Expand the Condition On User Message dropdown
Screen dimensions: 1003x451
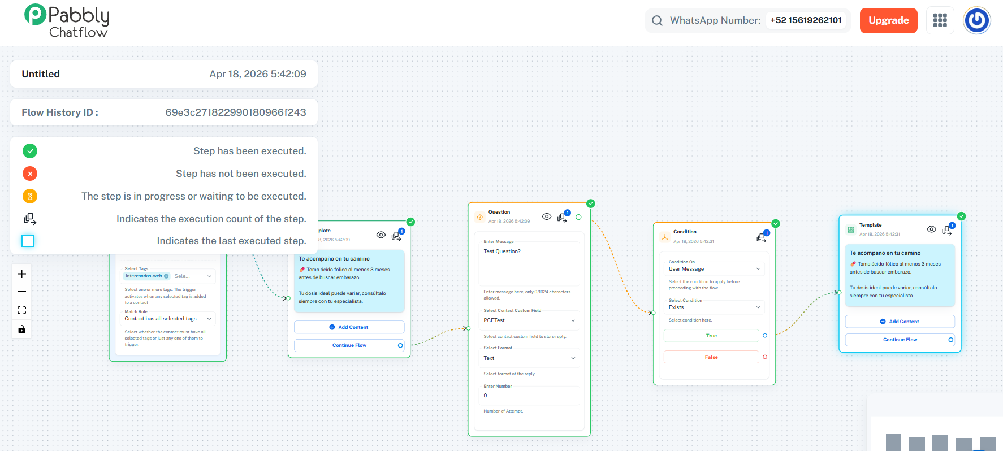714,269
